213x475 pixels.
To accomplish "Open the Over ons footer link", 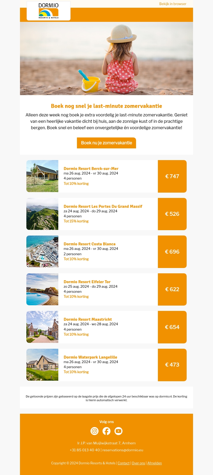I will [138, 463].
